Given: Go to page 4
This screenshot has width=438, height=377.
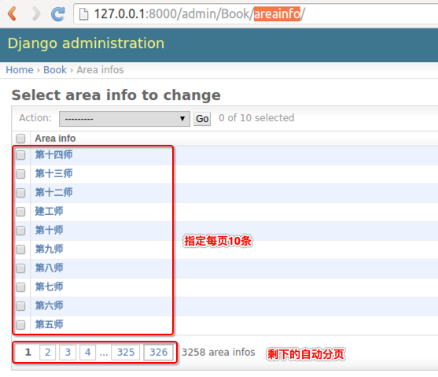Looking at the screenshot, I should point(88,353).
